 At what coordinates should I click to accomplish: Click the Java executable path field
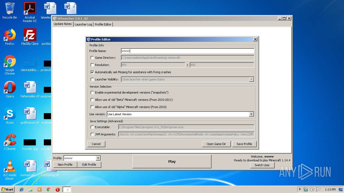tap(186, 127)
